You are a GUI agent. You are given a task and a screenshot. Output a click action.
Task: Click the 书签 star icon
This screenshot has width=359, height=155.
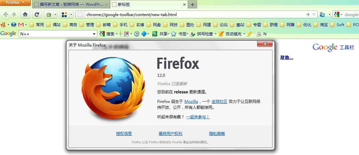click(x=174, y=34)
